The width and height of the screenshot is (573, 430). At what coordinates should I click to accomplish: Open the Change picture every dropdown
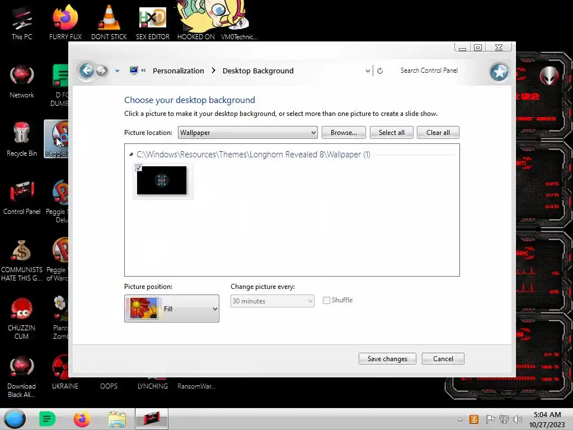(x=273, y=301)
